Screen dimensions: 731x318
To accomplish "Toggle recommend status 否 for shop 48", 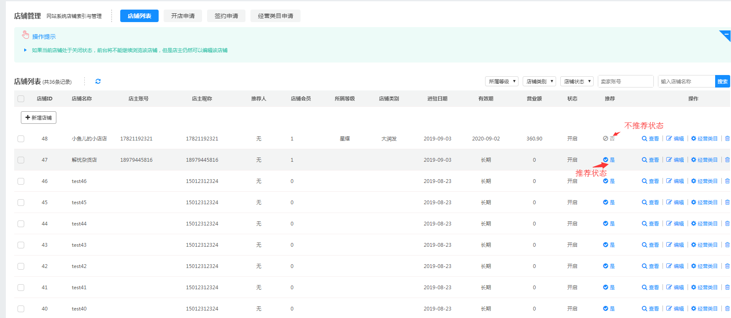I will 608,138.
